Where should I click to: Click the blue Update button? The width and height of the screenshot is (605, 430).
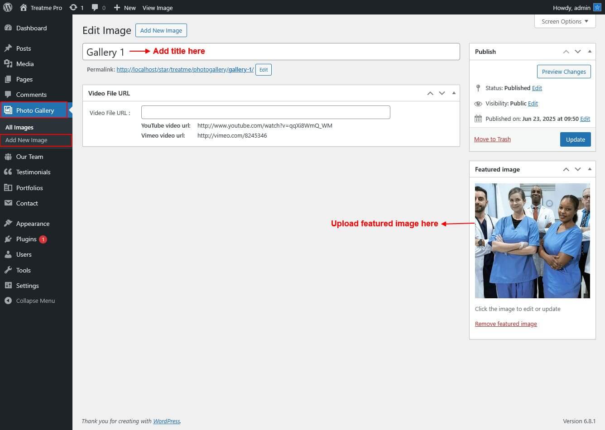pos(575,139)
